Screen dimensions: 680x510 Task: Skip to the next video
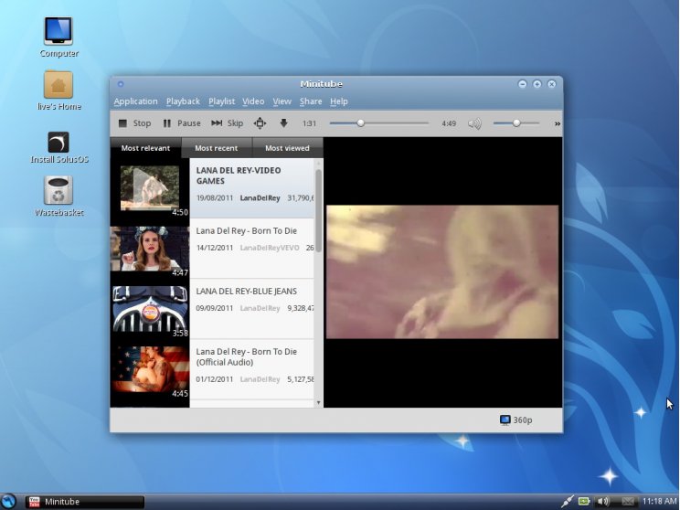coord(227,123)
